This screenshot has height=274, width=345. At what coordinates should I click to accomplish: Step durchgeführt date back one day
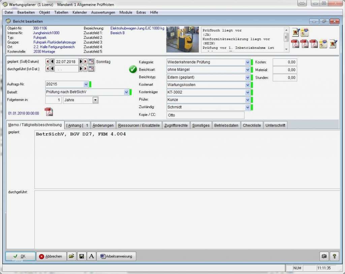[x=52, y=69]
